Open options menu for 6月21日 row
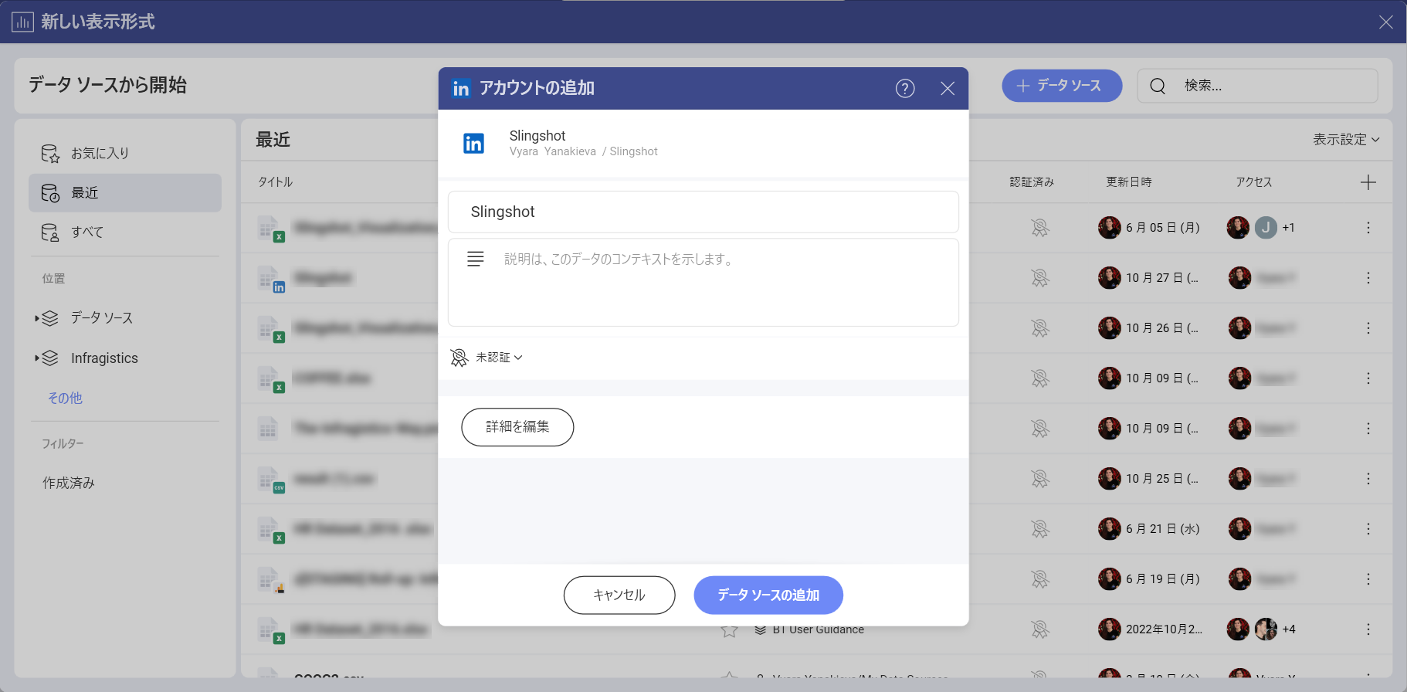The height and width of the screenshot is (692, 1407). point(1368,529)
